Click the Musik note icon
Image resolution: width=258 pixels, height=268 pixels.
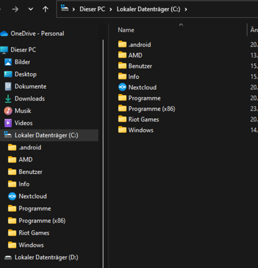8,111
